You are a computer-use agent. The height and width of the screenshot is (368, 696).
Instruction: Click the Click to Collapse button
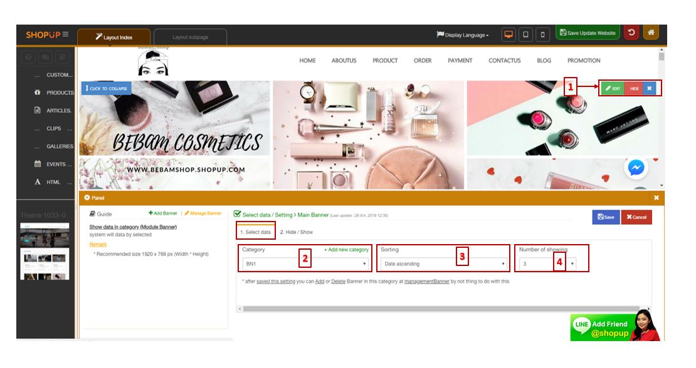coord(107,88)
